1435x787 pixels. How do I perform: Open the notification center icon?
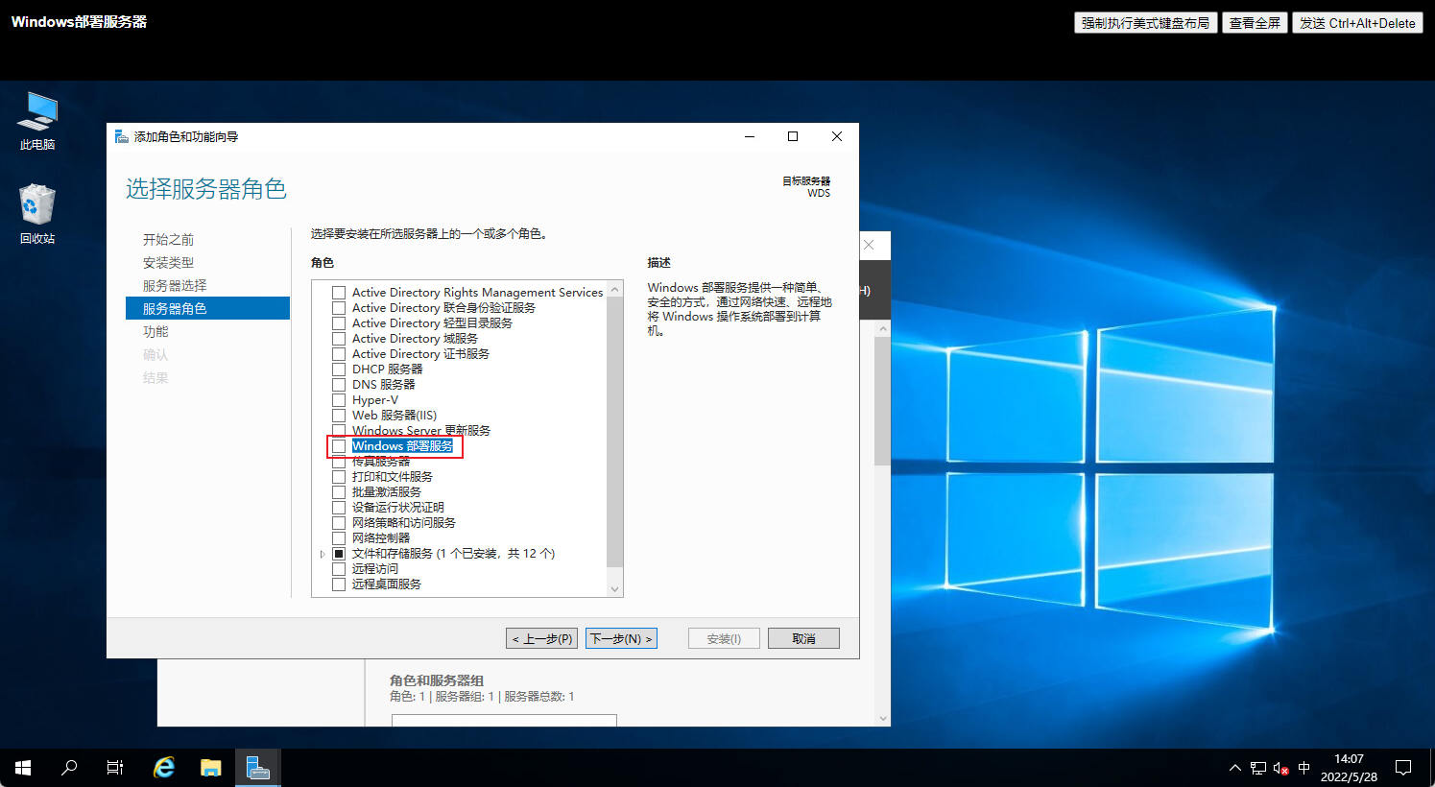pos(1403,768)
